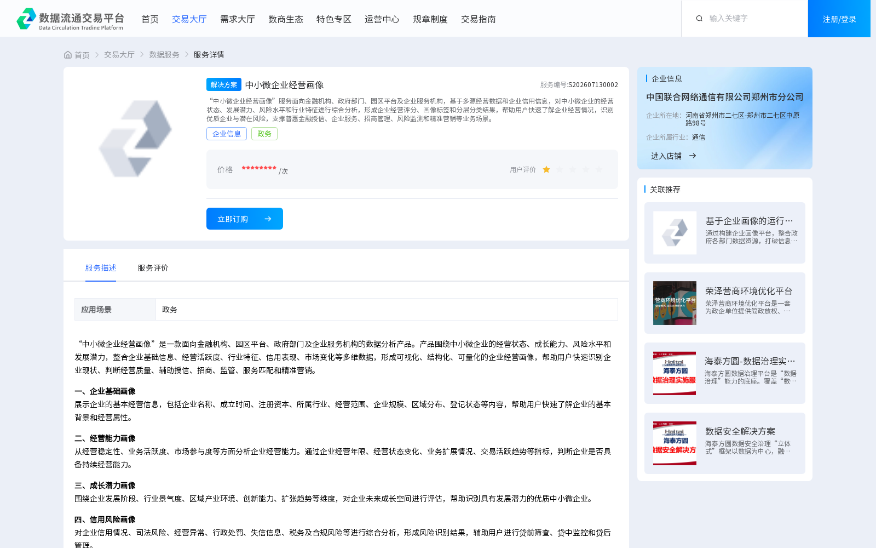Go to 首页 via breadcrumb

click(x=82, y=55)
